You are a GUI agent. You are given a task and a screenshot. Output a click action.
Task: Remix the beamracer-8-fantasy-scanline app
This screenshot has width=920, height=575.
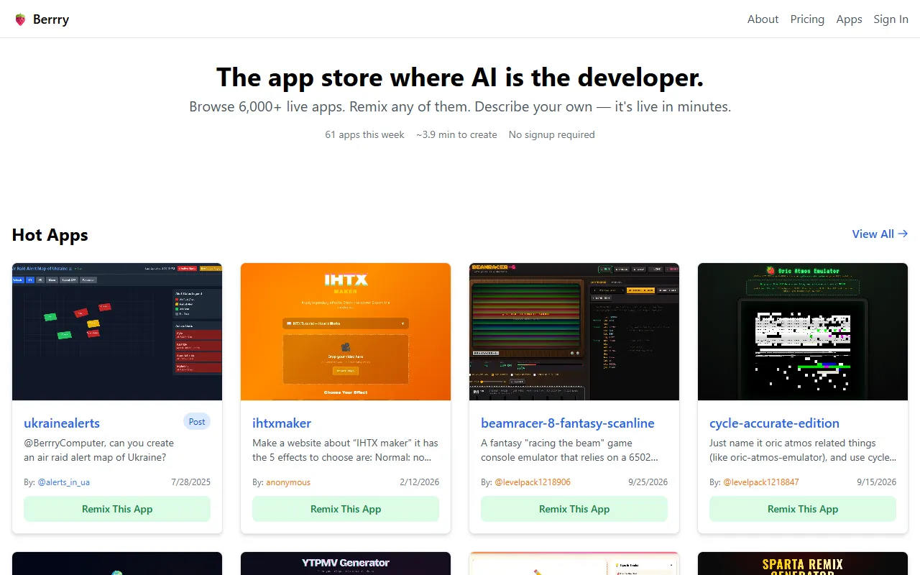(574, 509)
